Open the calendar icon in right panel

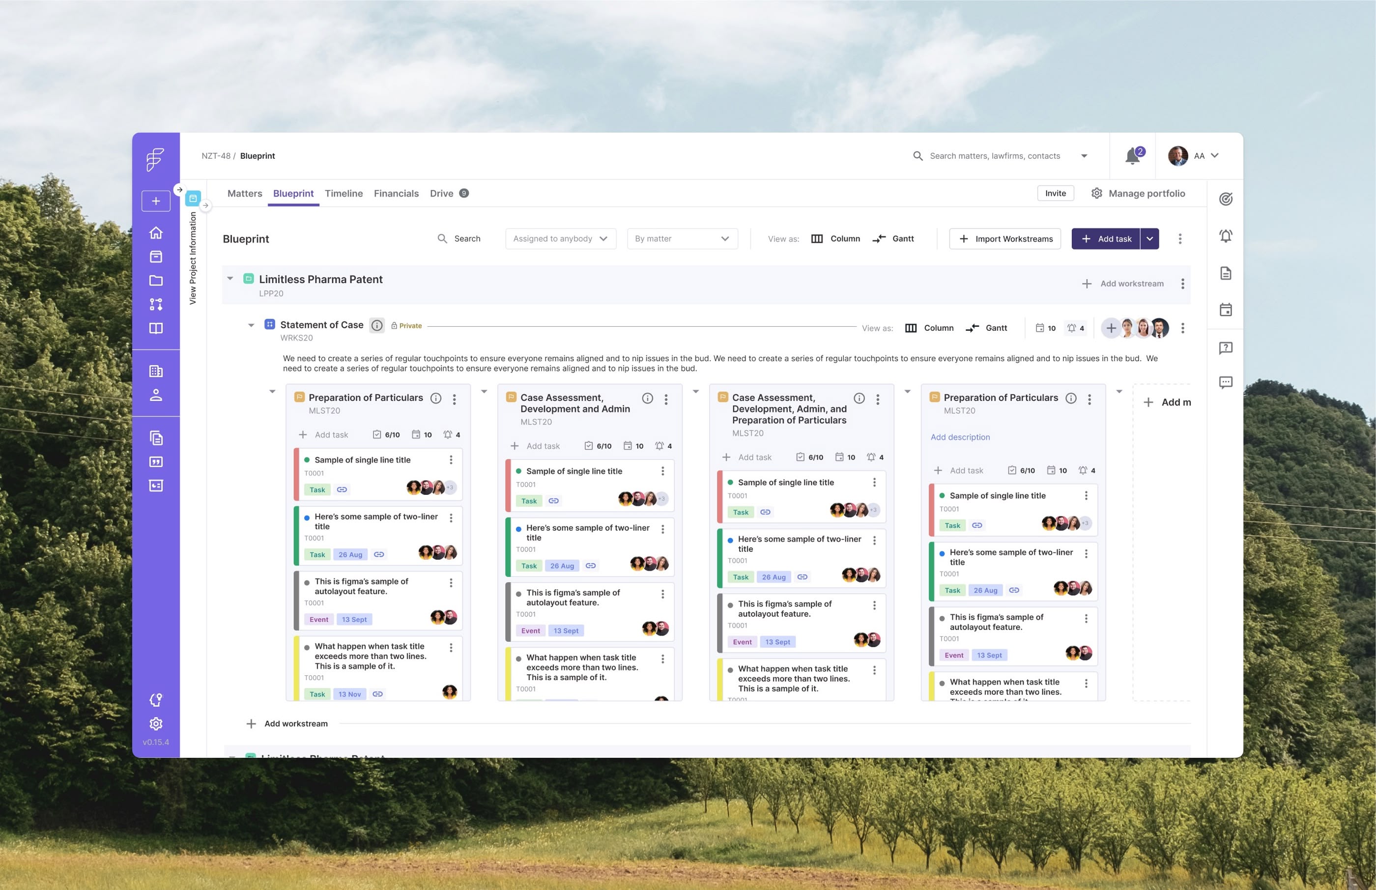pos(1226,310)
